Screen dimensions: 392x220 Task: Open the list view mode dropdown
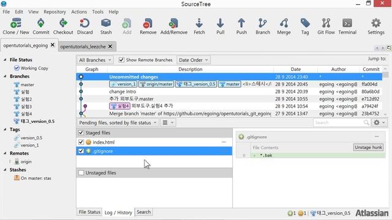tap(168, 122)
